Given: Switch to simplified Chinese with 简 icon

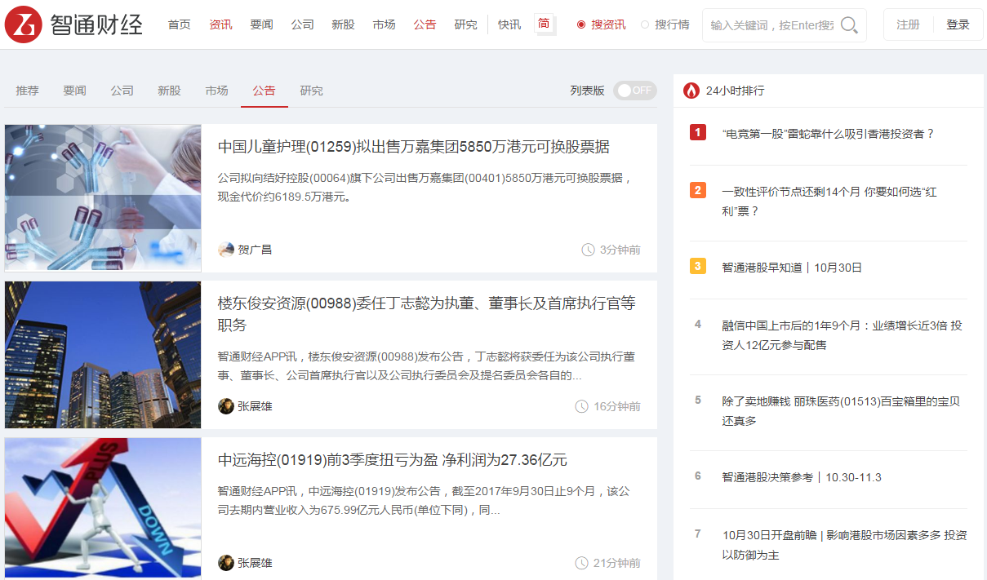Looking at the screenshot, I should pyautogui.click(x=545, y=24).
